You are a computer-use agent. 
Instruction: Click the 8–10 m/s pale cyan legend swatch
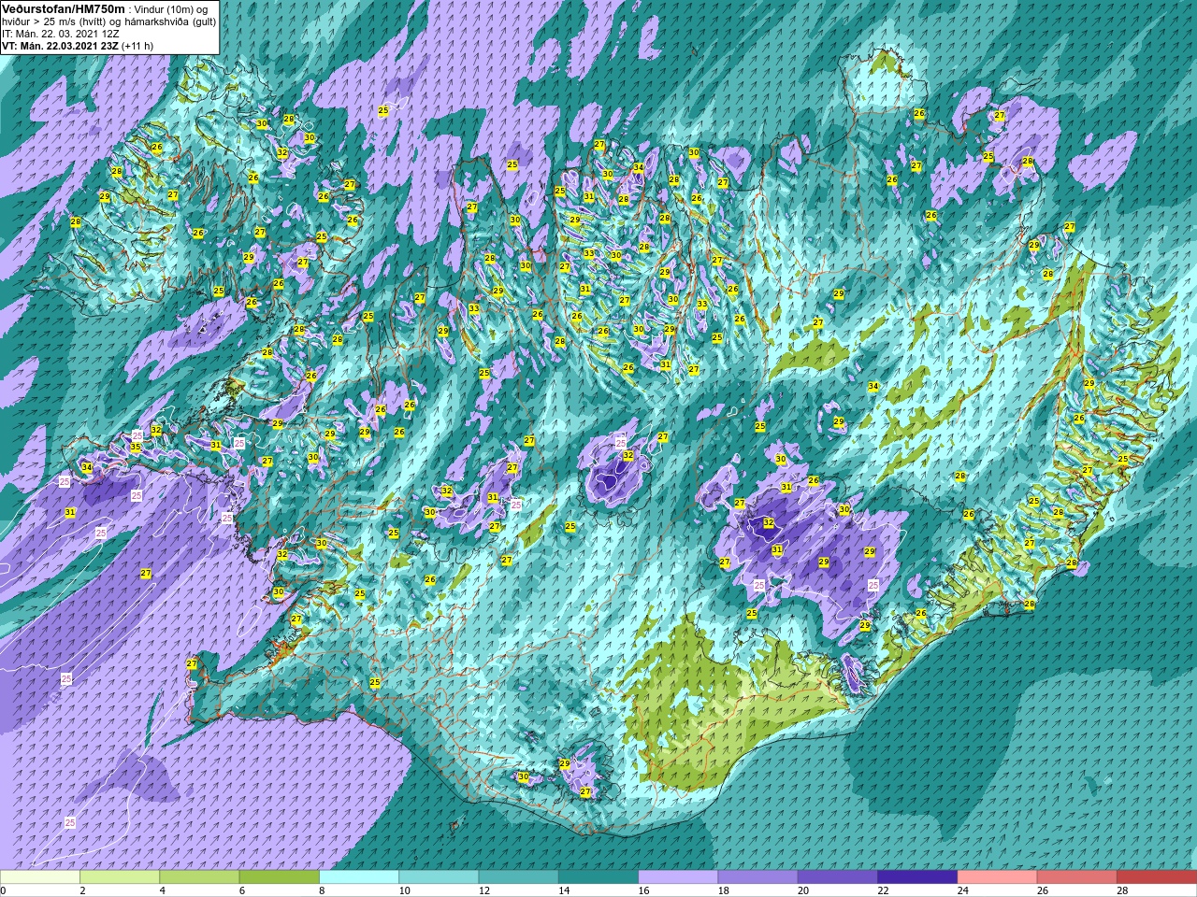click(359, 876)
